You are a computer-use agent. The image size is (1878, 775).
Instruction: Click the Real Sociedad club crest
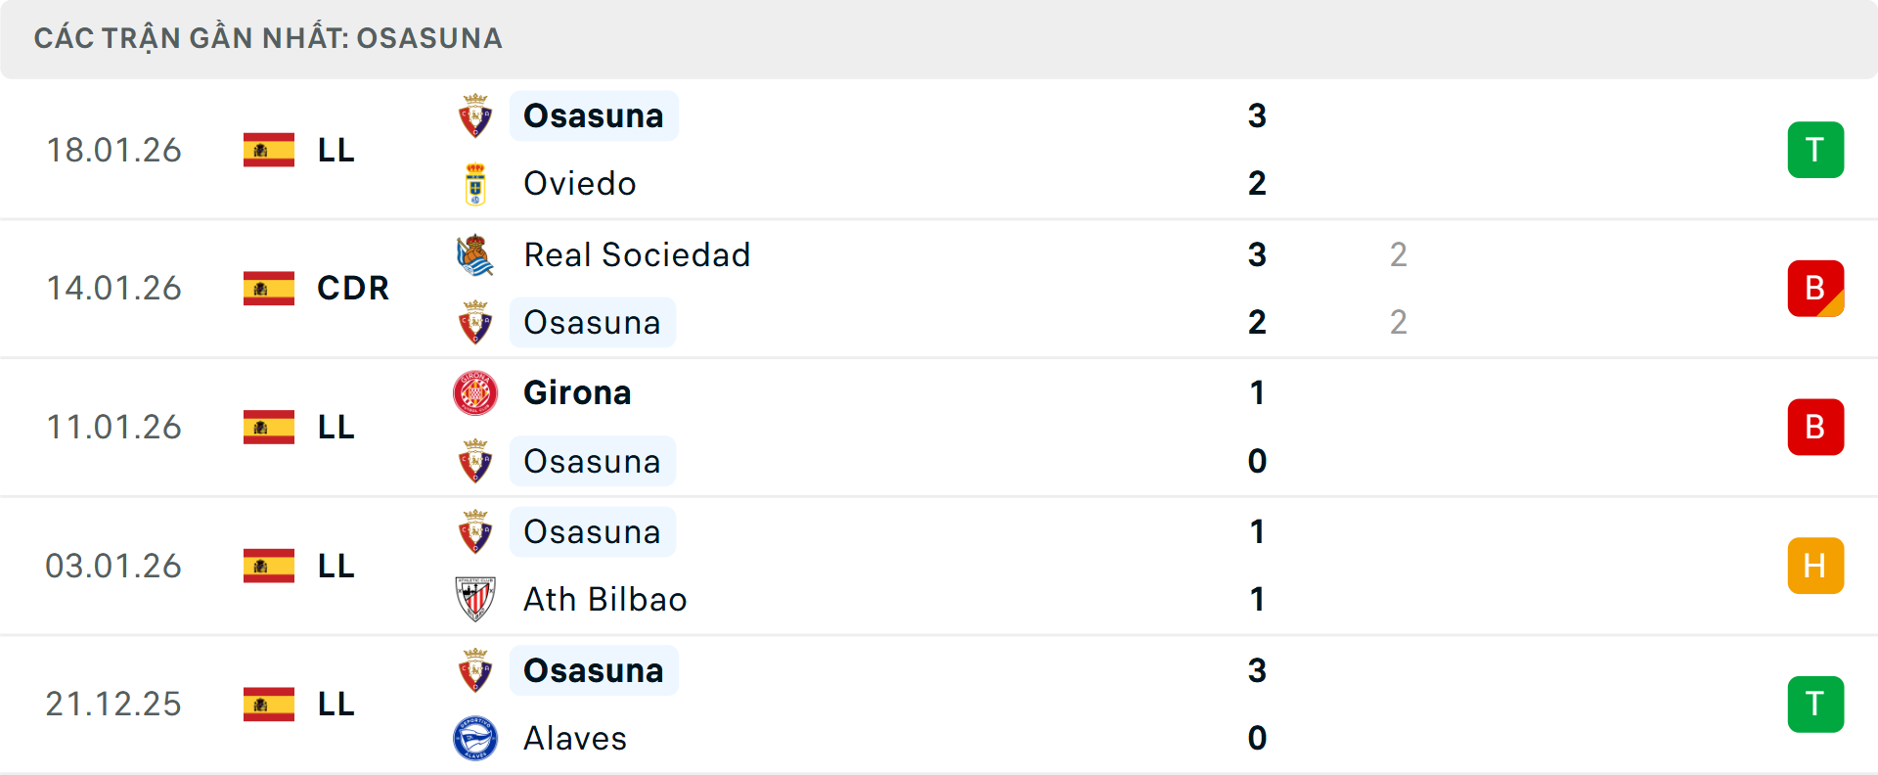[475, 254]
